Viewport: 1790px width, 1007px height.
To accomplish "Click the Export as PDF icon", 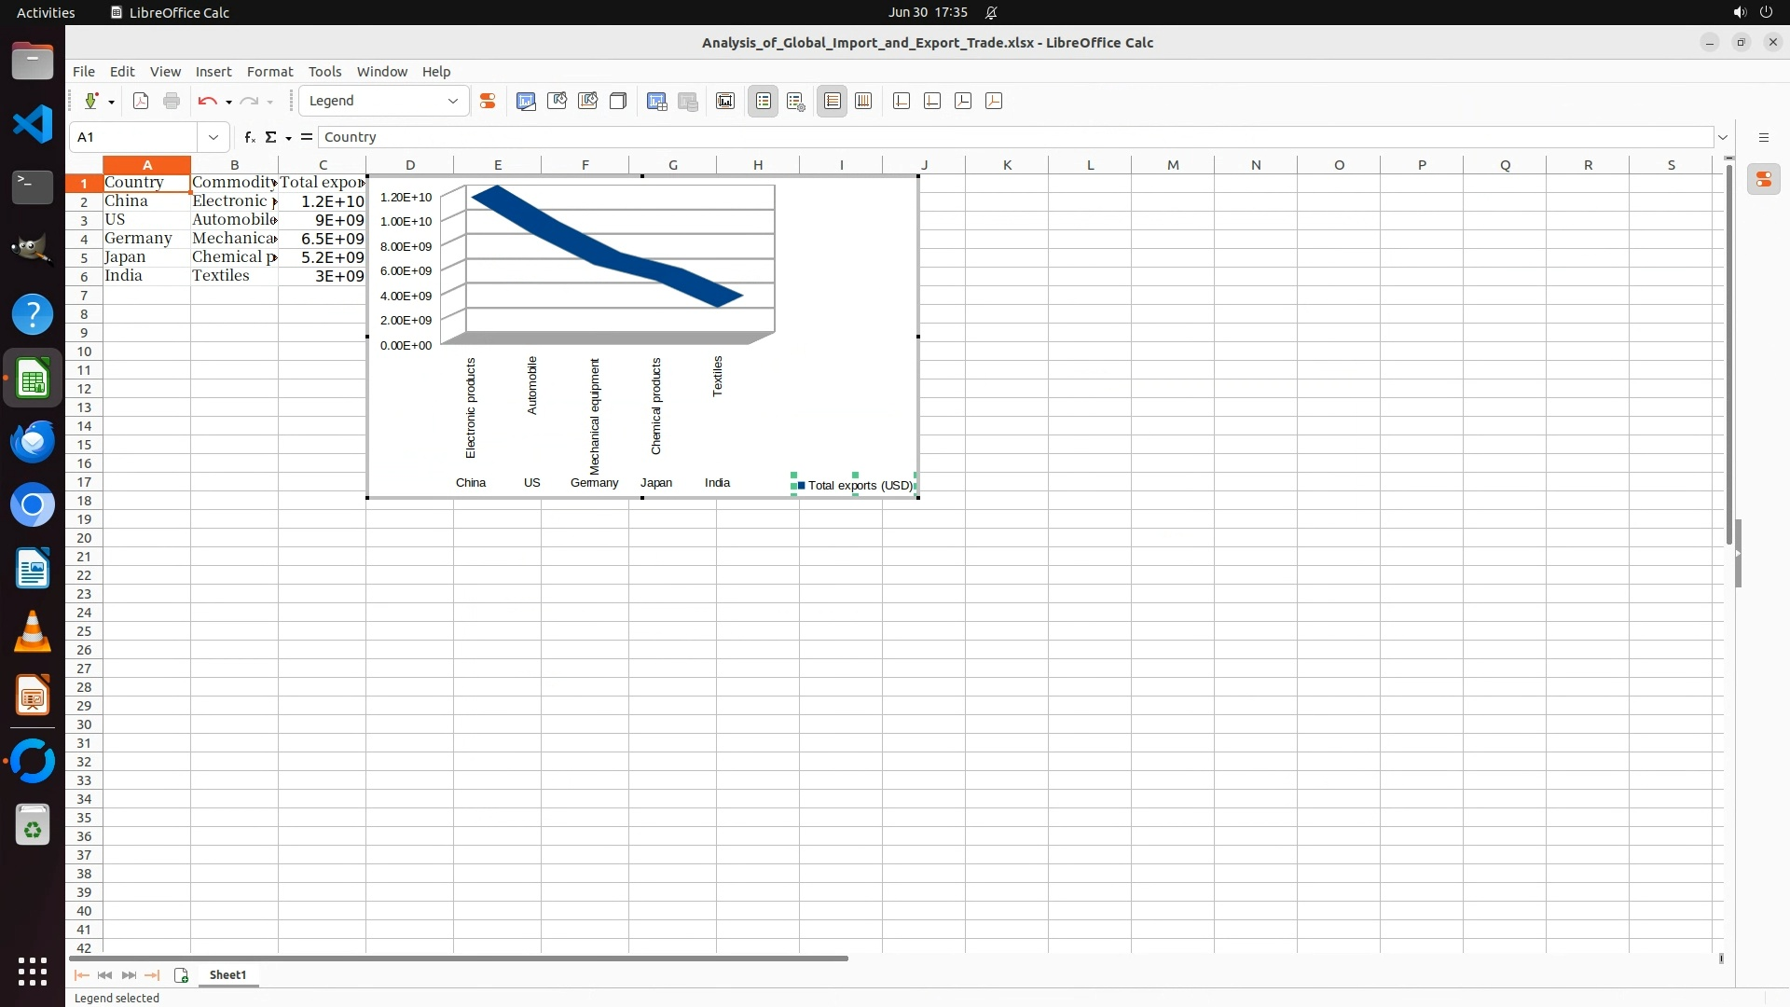I will pyautogui.click(x=141, y=102).
